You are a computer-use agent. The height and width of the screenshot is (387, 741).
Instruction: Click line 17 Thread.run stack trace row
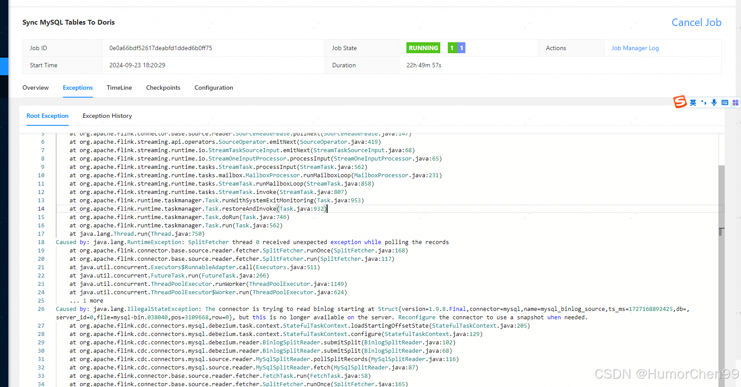click(137, 234)
